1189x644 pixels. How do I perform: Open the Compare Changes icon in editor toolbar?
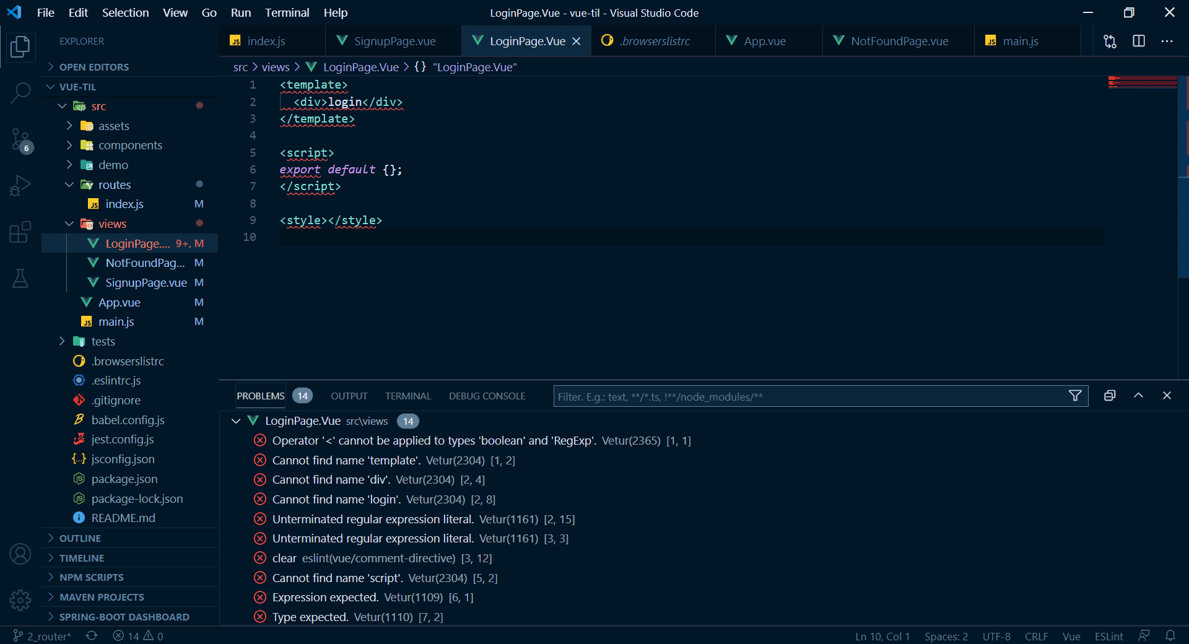[1110, 41]
